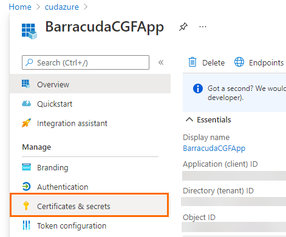Click the Quickstart cloud icon
286x237 pixels.
26,104
